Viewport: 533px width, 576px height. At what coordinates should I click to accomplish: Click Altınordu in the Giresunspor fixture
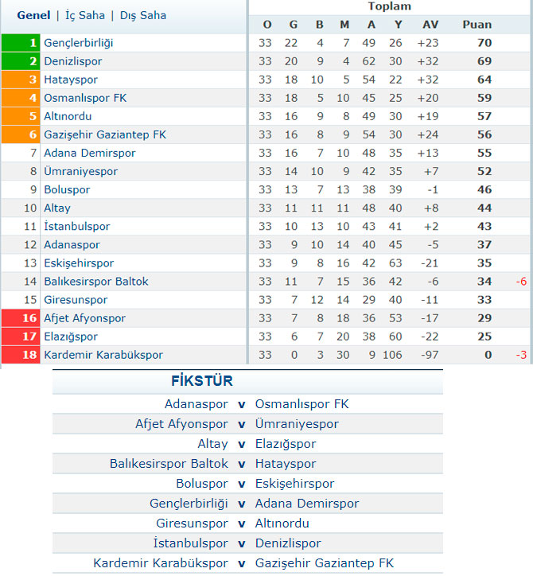coord(282,523)
